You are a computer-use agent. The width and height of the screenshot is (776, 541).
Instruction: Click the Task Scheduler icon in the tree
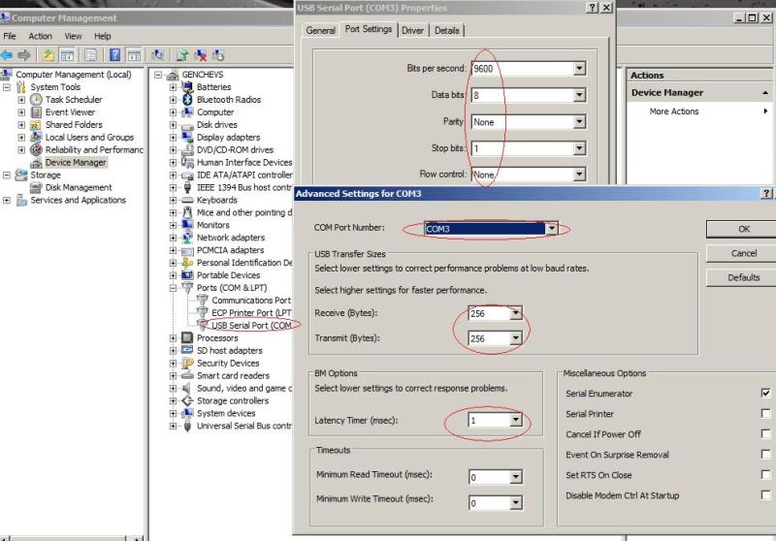click(36, 100)
